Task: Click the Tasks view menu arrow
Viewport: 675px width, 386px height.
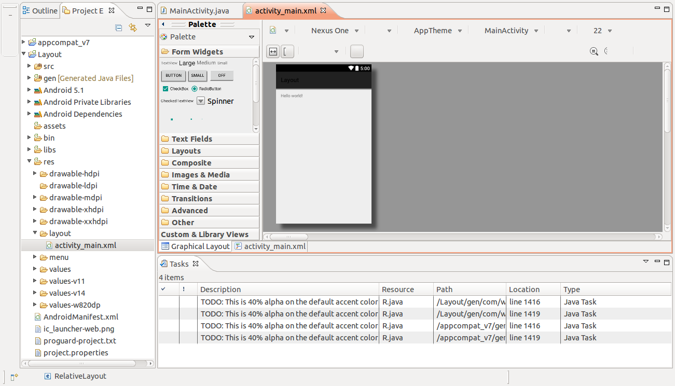Action: click(x=646, y=261)
